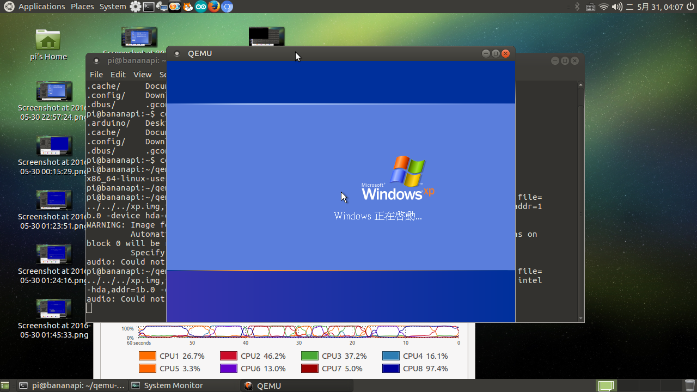Open the Places menu
The height and width of the screenshot is (392, 697).
coord(82,7)
